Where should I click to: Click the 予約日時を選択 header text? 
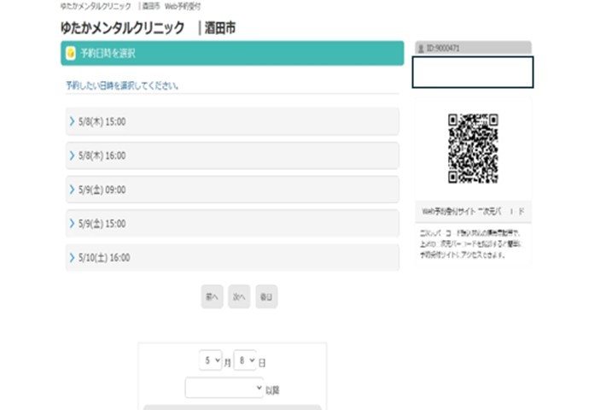coord(108,53)
